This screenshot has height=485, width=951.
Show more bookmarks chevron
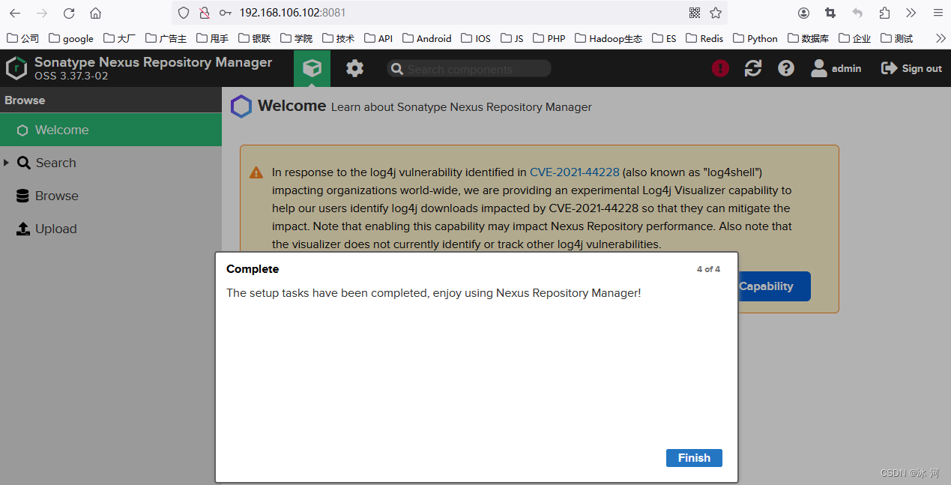(941, 38)
